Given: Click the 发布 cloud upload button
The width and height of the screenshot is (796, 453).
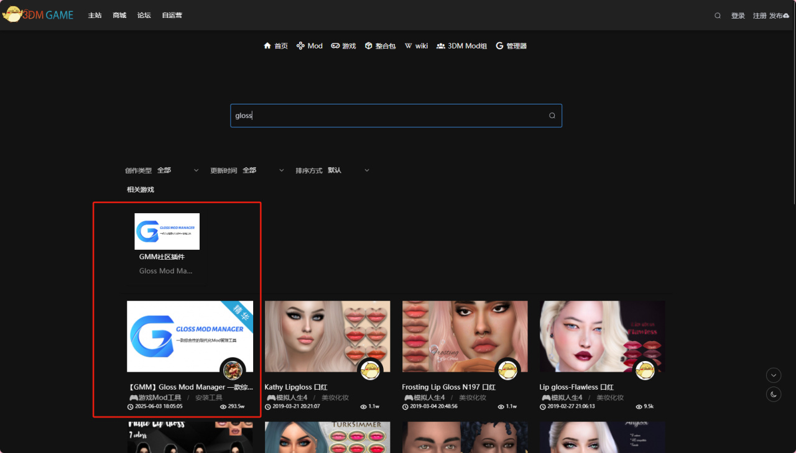Looking at the screenshot, I should pos(779,16).
